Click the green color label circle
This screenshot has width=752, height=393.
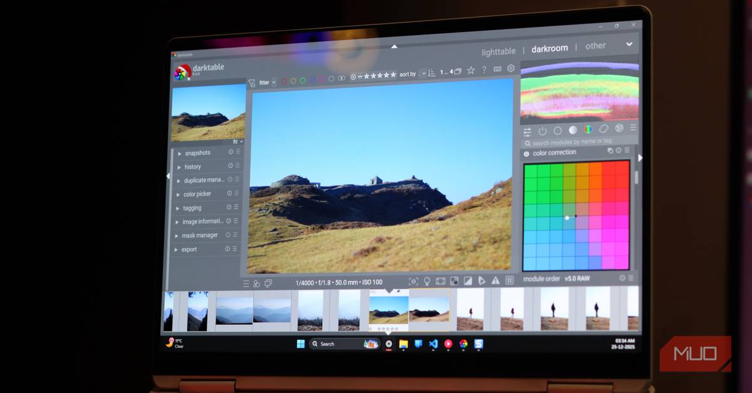tap(303, 80)
